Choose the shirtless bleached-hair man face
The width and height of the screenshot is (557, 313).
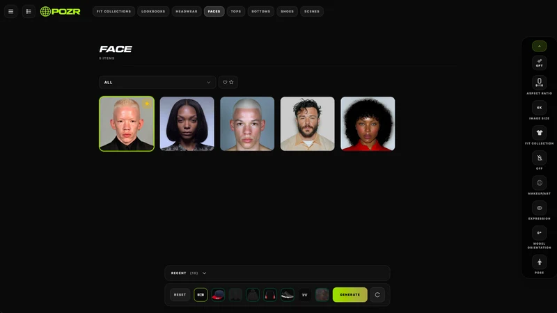tap(247, 124)
